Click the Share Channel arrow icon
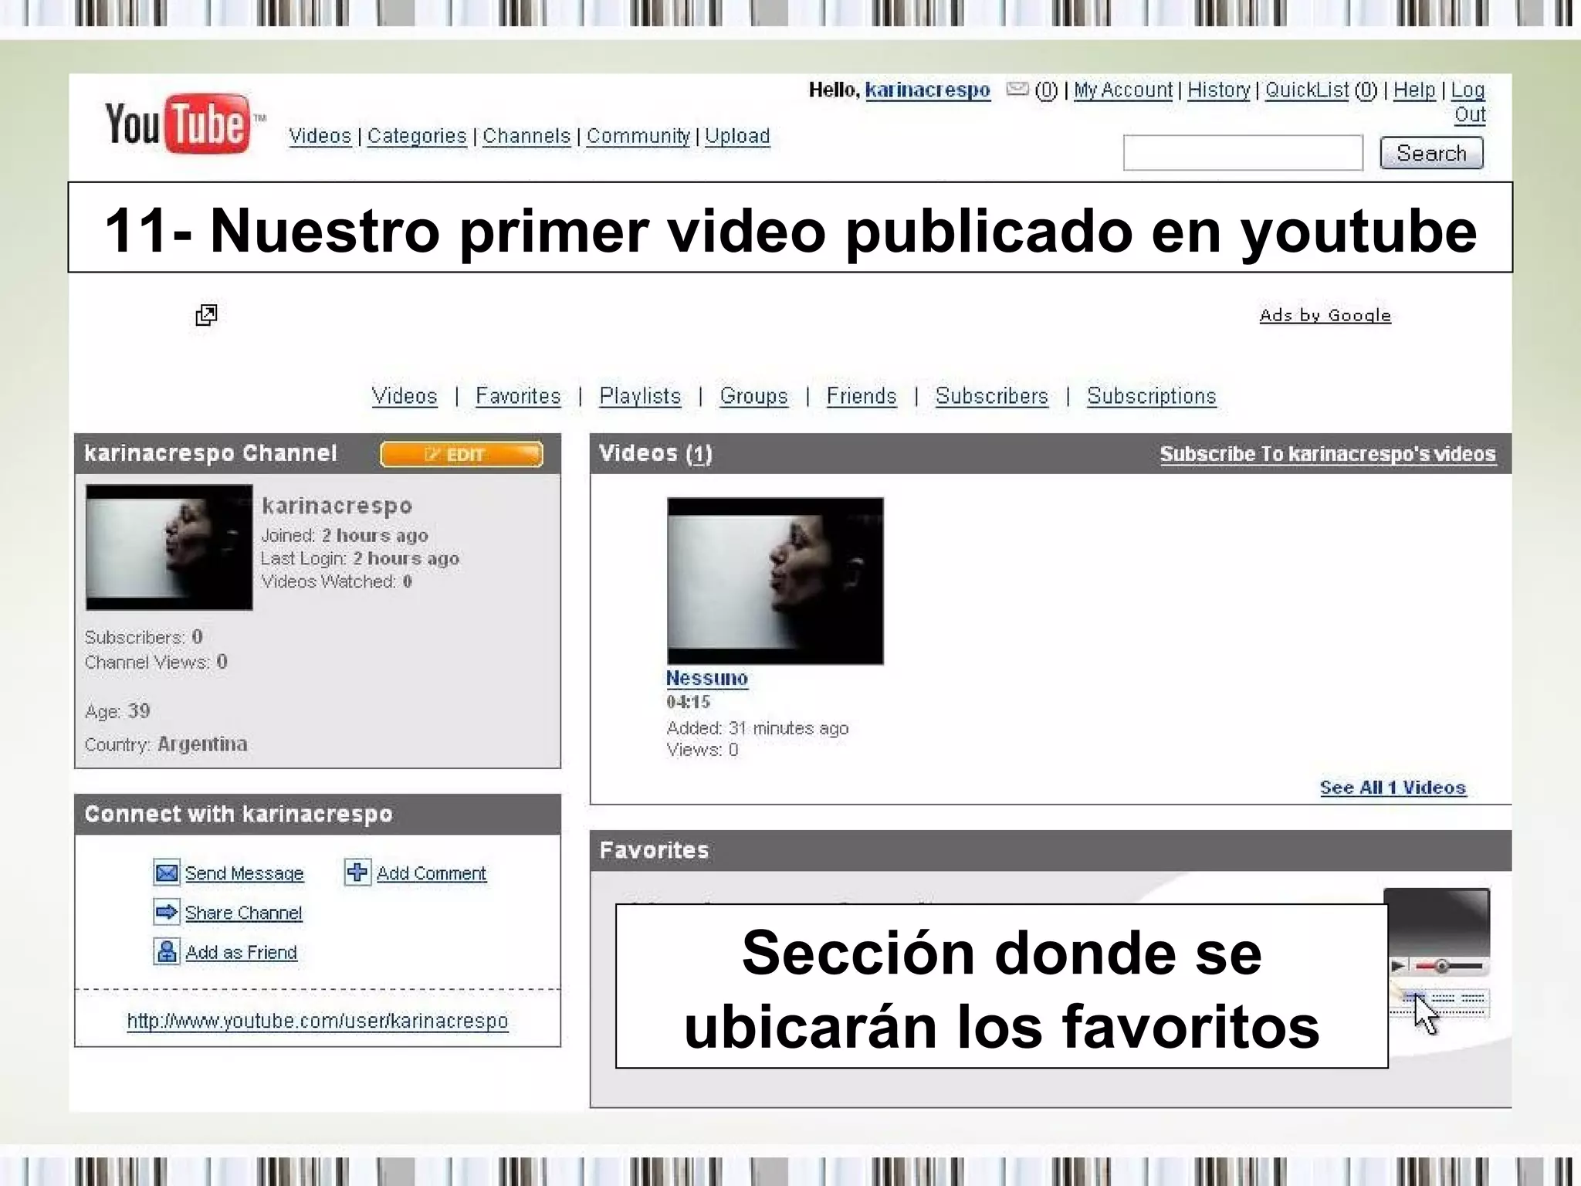This screenshot has height=1186, width=1581. pos(167,912)
